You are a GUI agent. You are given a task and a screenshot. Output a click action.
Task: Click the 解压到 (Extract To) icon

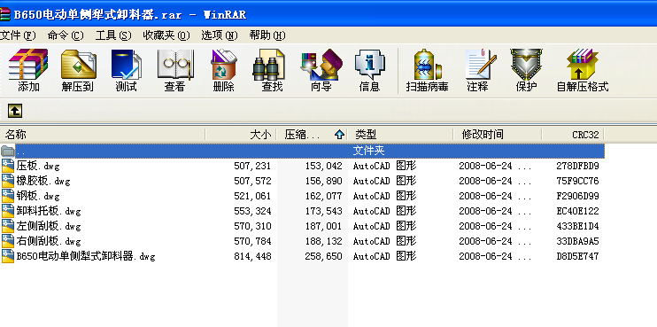click(x=79, y=64)
